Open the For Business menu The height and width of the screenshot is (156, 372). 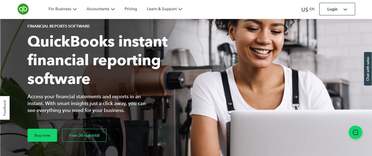(63, 9)
